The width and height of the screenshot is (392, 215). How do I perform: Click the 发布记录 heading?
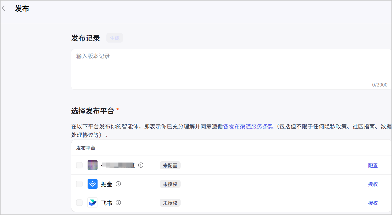tap(85, 38)
